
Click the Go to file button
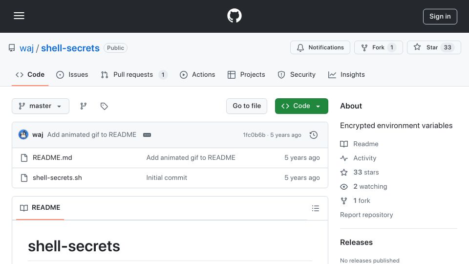246,106
